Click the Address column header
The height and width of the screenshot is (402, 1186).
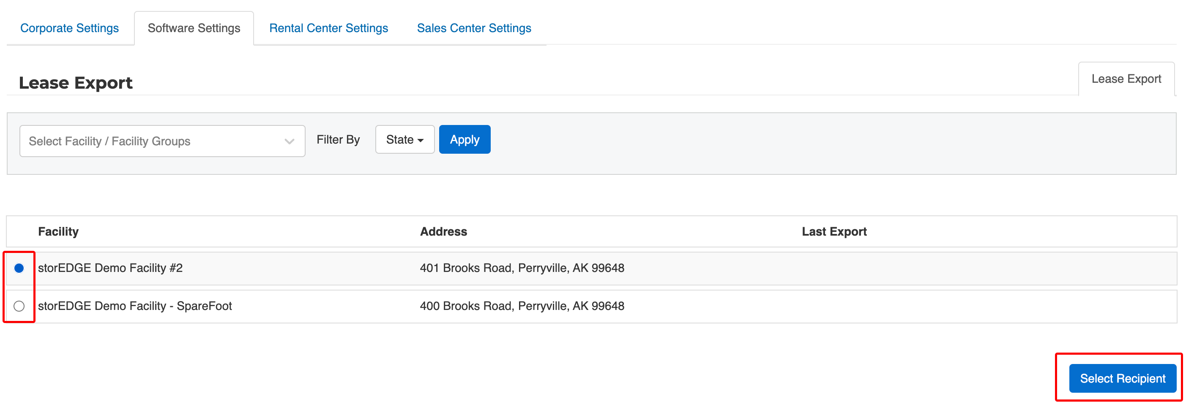[443, 231]
